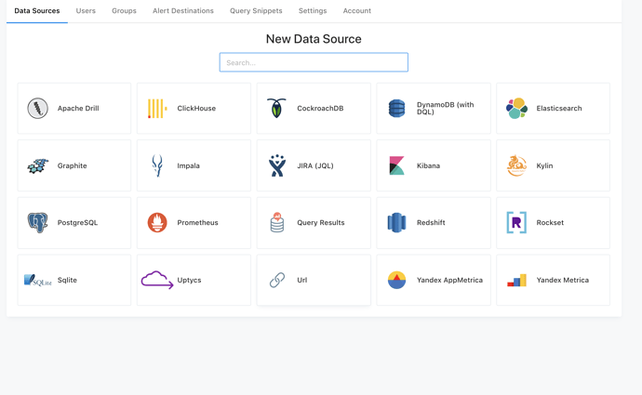Screen dimensions: 642x395
Task: Click the DynamoDB database icon
Action: click(396, 109)
